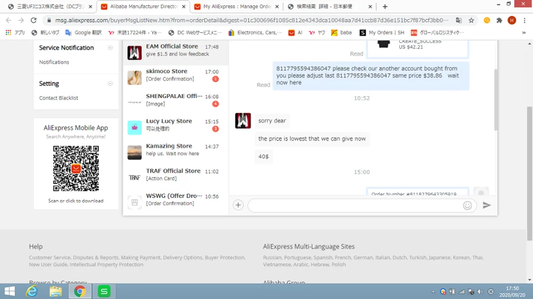The height and width of the screenshot is (299, 533).
Task: Click the volume speaker tray icon
Action: [x=480, y=292]
